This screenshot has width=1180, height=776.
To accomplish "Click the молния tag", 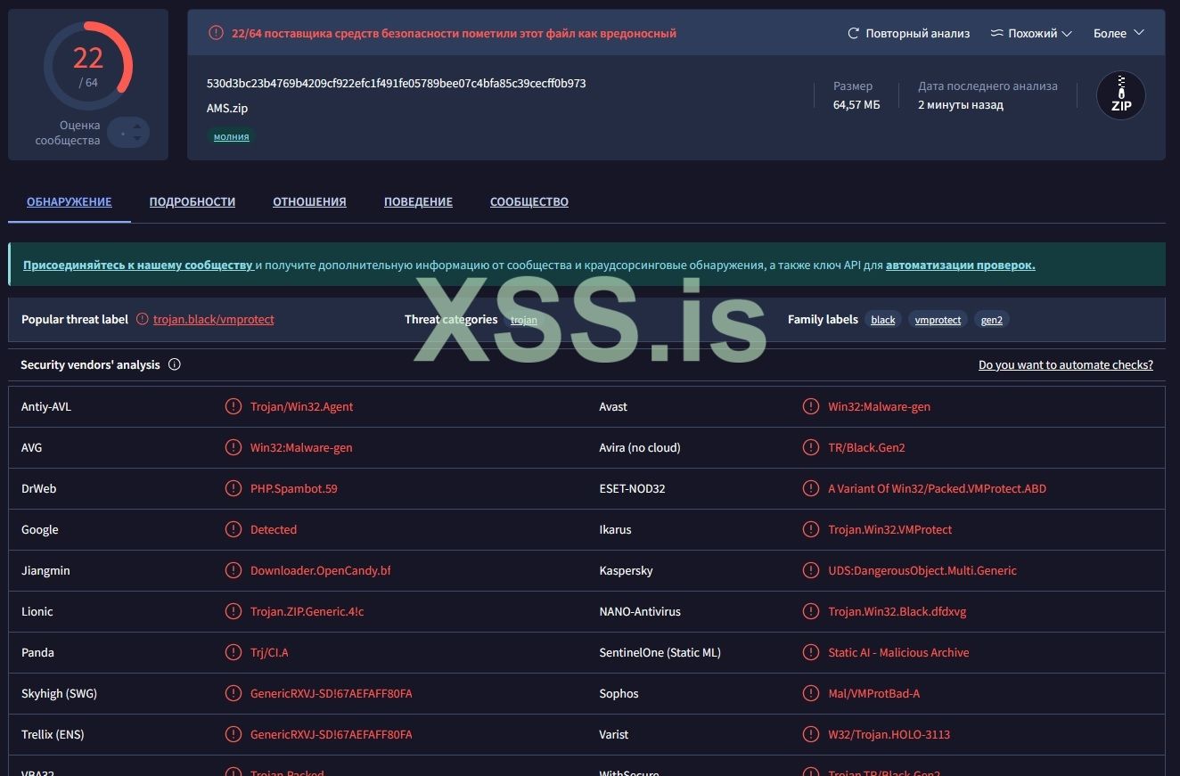I will pos(232,136).
